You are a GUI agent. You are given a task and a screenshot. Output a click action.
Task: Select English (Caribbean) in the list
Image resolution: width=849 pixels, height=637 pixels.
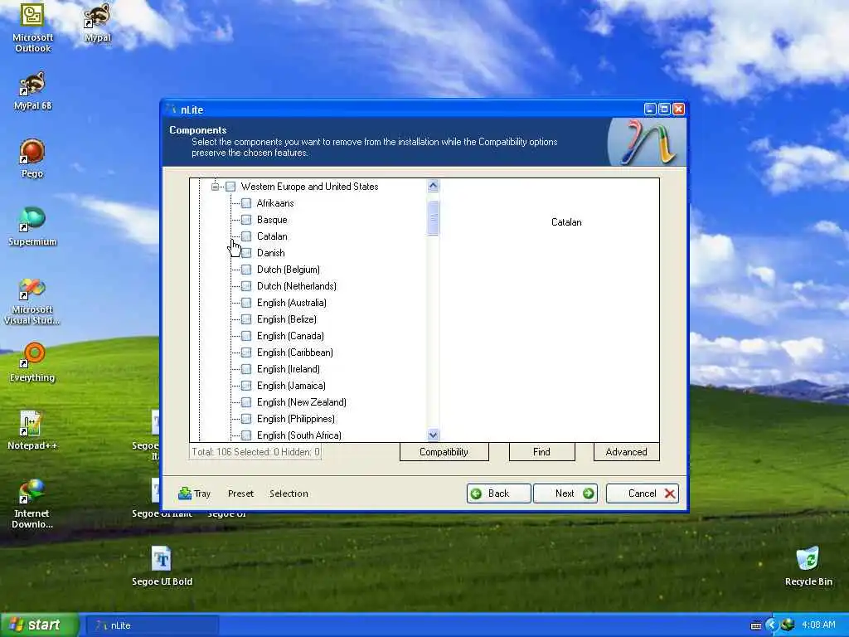294,353
